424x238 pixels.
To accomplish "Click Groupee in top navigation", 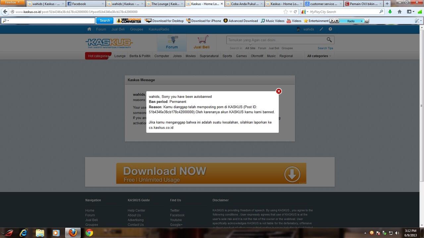I will (x=136, y=29).
